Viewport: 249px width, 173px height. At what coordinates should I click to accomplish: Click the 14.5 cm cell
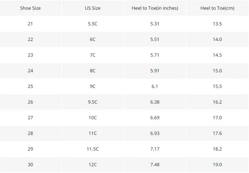point(217,55)
